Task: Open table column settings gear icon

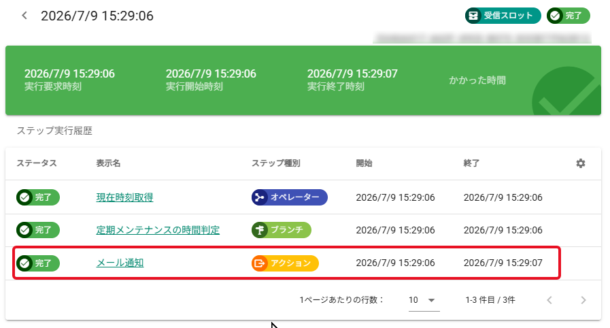Action: (x=581, y=163)
